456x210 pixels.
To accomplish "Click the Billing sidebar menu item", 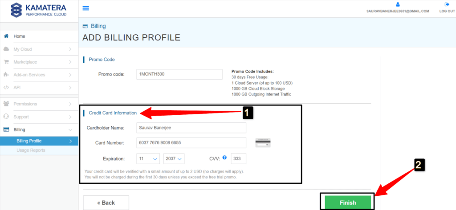I will (x=39, y=129).
